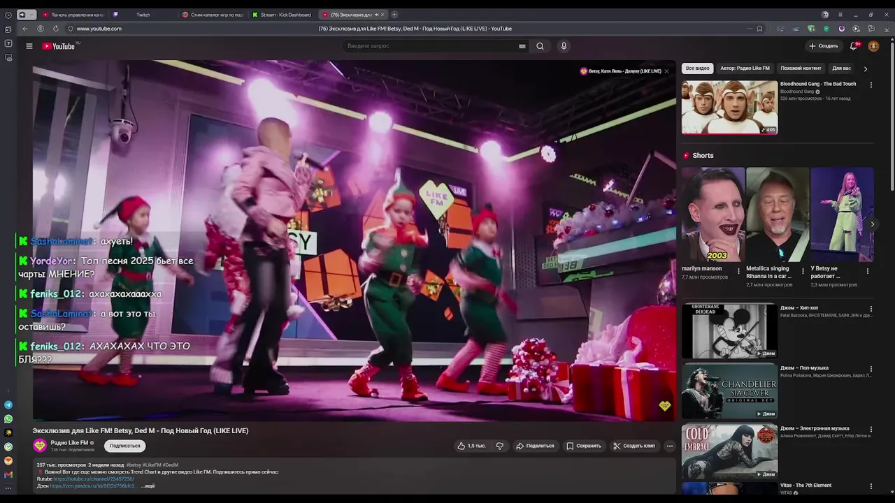Viewport: 895px width, 503px height.
Task: Subscribe with Подписаться button
Action: (x=124, y=446)
